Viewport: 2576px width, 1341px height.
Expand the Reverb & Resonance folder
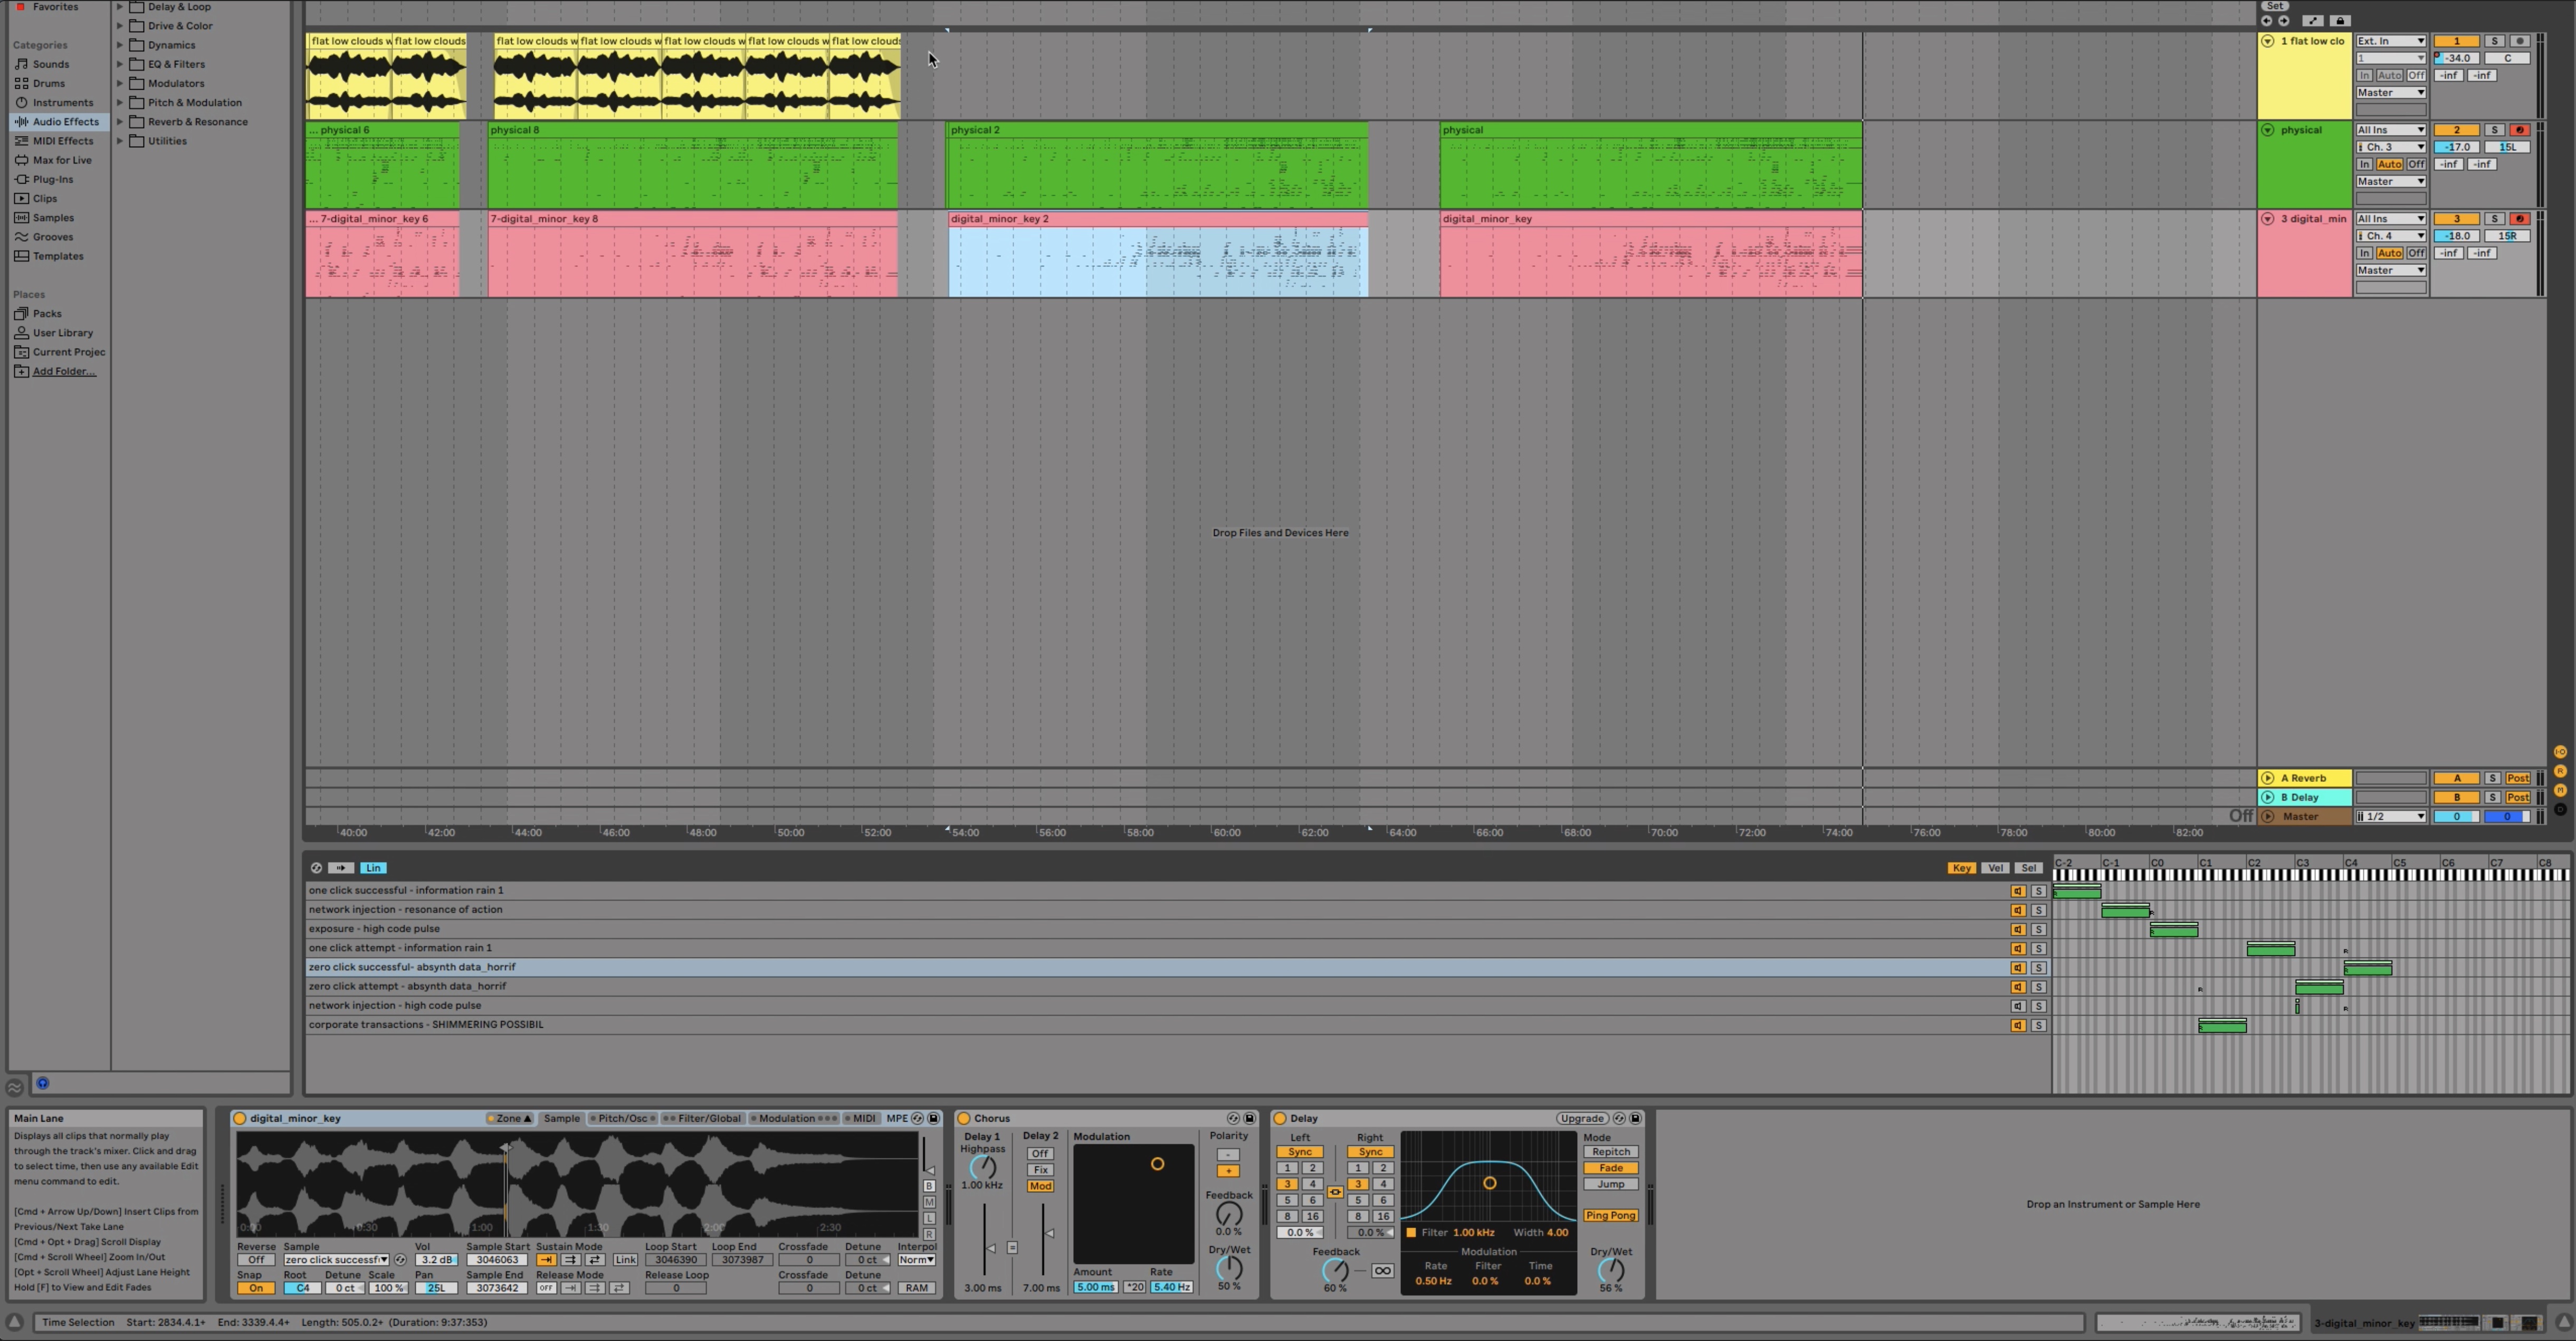pos(120,122)
